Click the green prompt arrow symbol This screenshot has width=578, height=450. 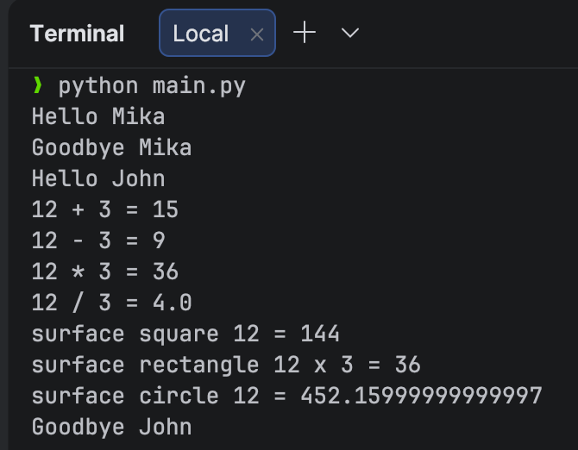coord(37,85)
